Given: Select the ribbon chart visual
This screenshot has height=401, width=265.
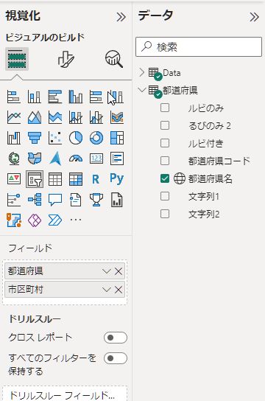Looking at the screenshot, I should pyautogui.click(x=117, y=117).
